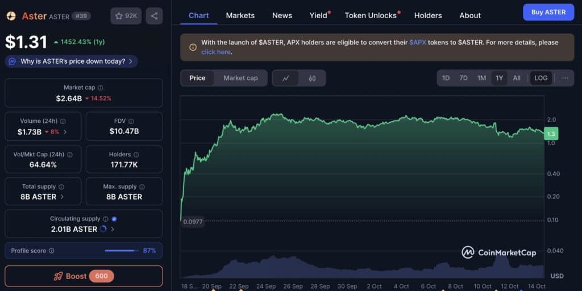Toggle the Price chart mode
The image size is (582, 291).
tap(197, 78)
